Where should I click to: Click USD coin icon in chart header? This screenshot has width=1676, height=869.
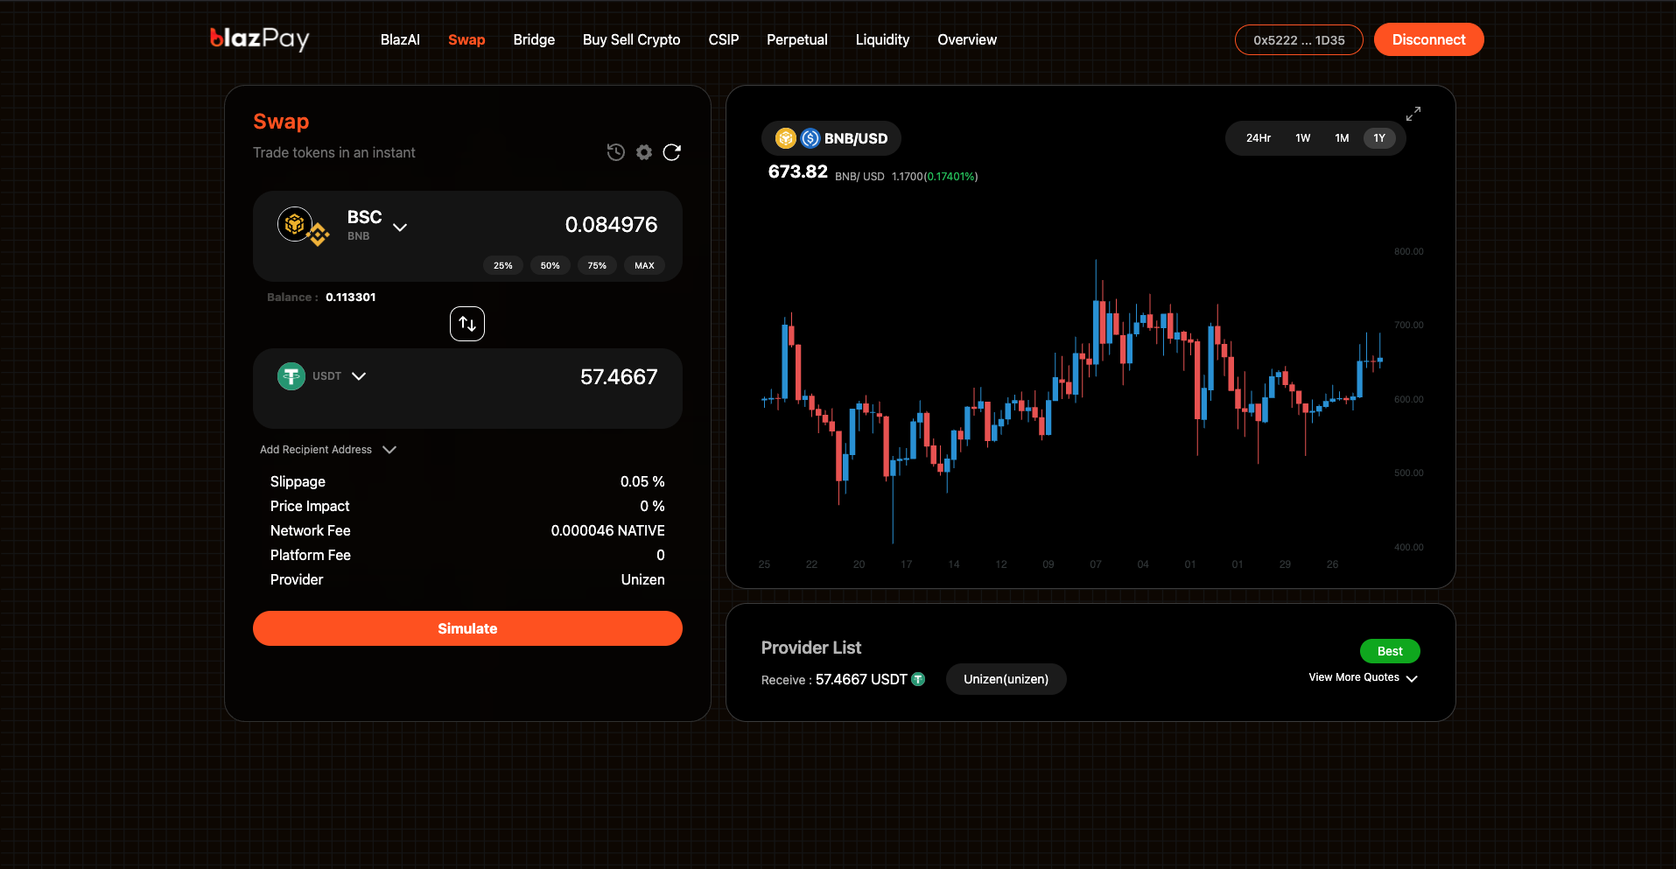810,138
